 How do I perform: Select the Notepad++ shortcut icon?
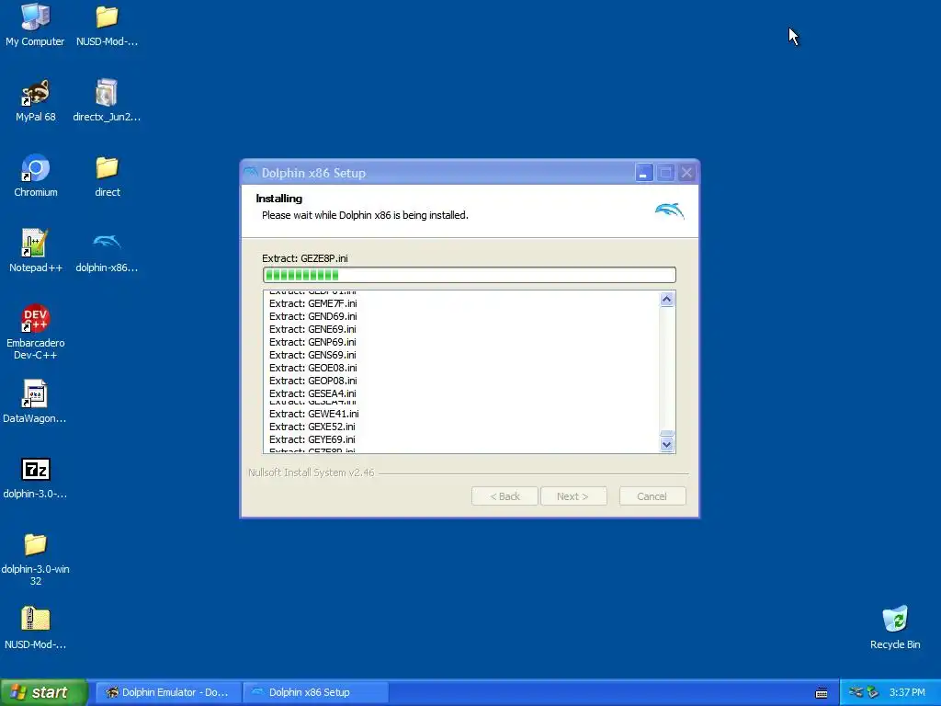click(x=36, y=243)
